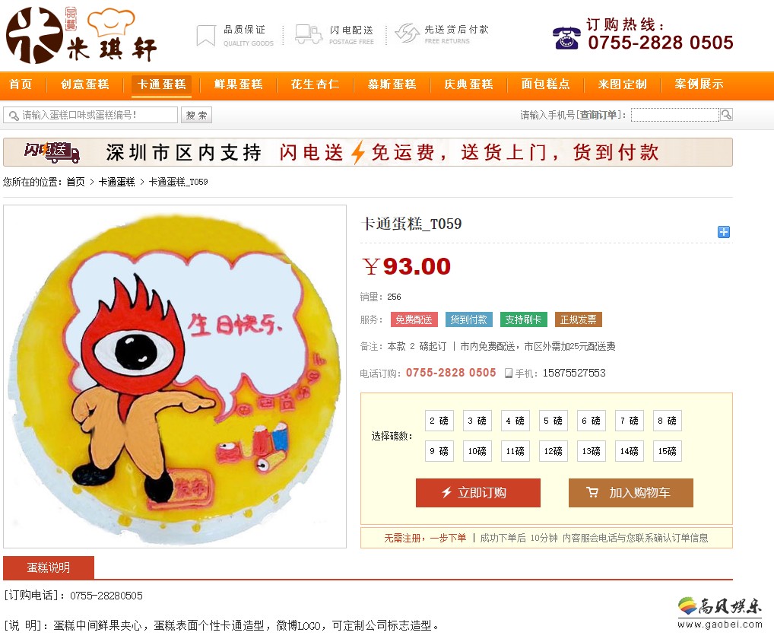Open the 慕斯蛋糕 navigation tab
The width and height of the screenshot is (774, 642).
click(392, 84)
